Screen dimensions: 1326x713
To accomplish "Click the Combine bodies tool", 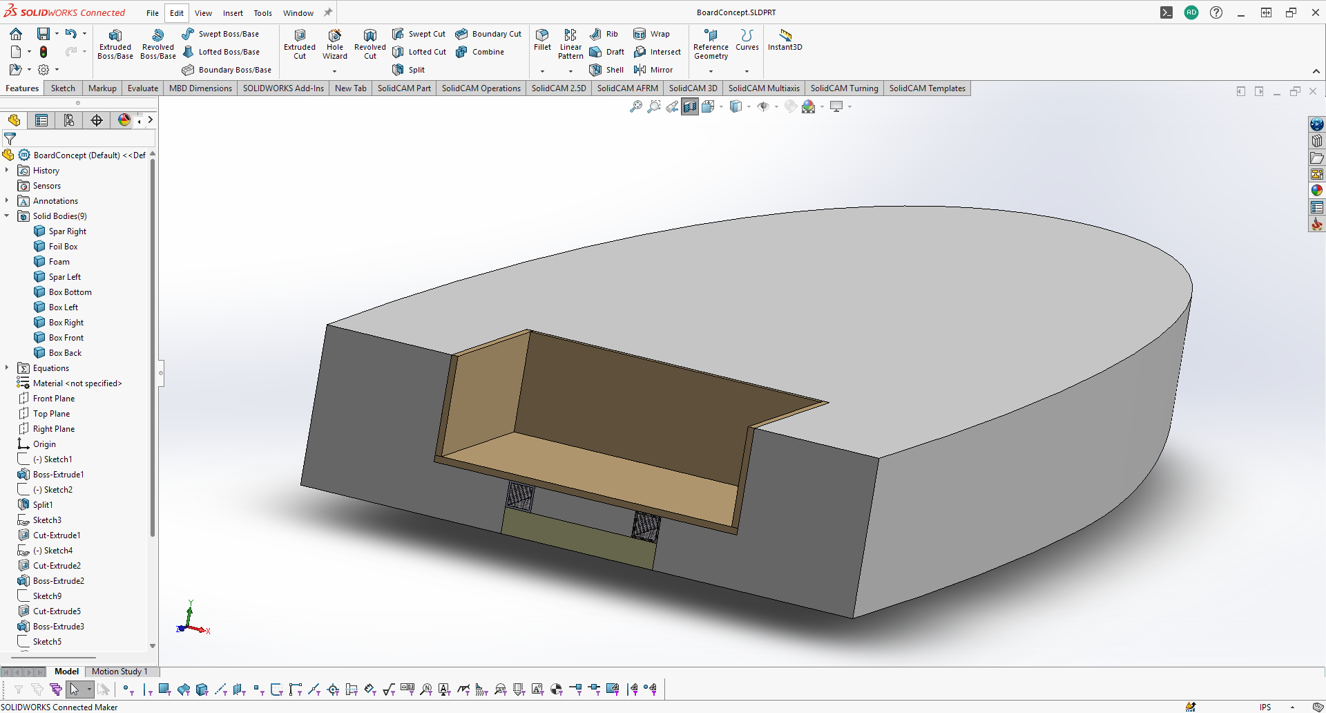I will [480, 52].
